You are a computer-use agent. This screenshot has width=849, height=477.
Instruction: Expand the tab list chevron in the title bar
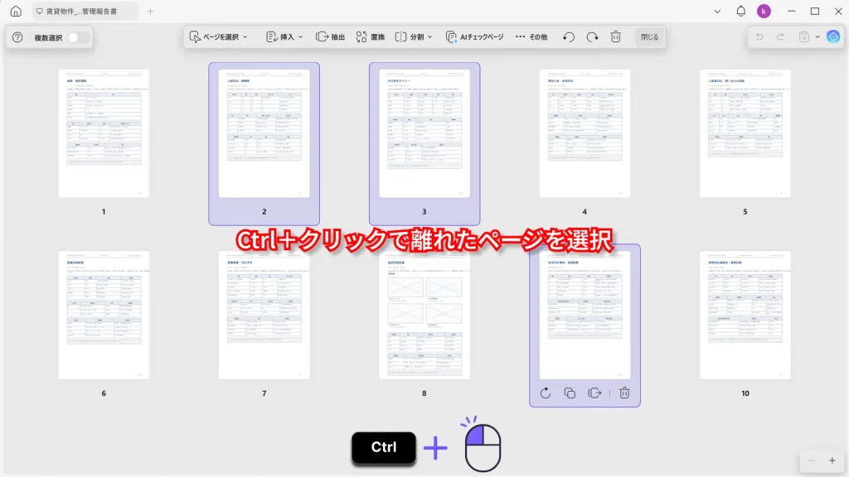pyautogui.click(x=717, y=11)
